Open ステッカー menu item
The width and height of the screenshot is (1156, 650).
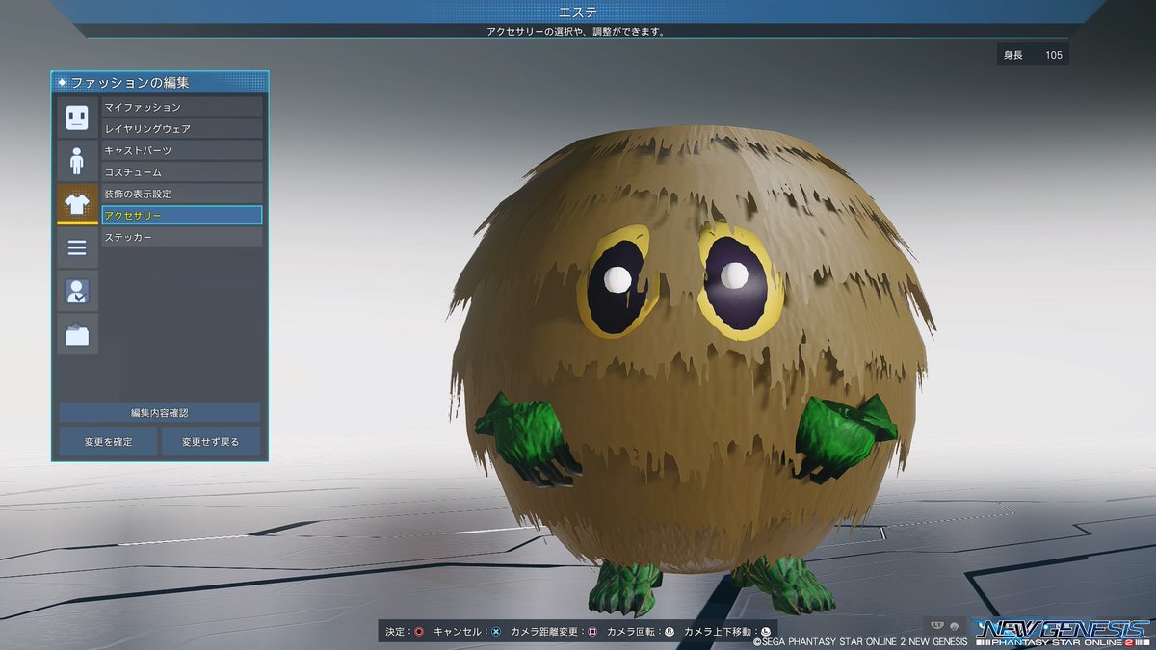point(182,237)
